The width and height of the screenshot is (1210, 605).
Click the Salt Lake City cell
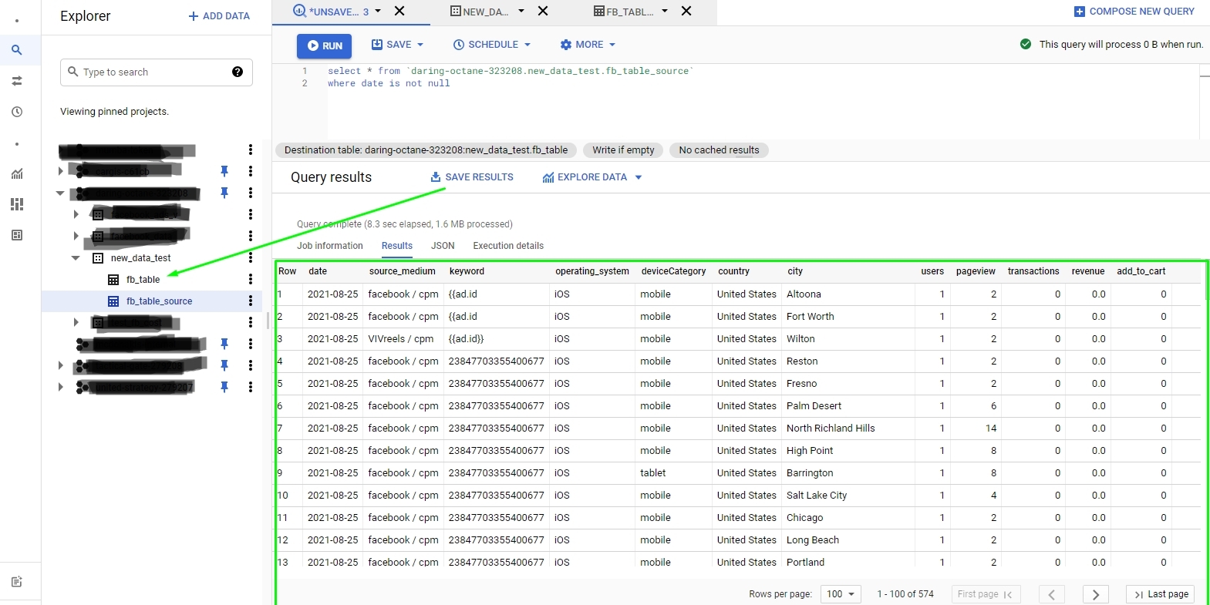816,496
